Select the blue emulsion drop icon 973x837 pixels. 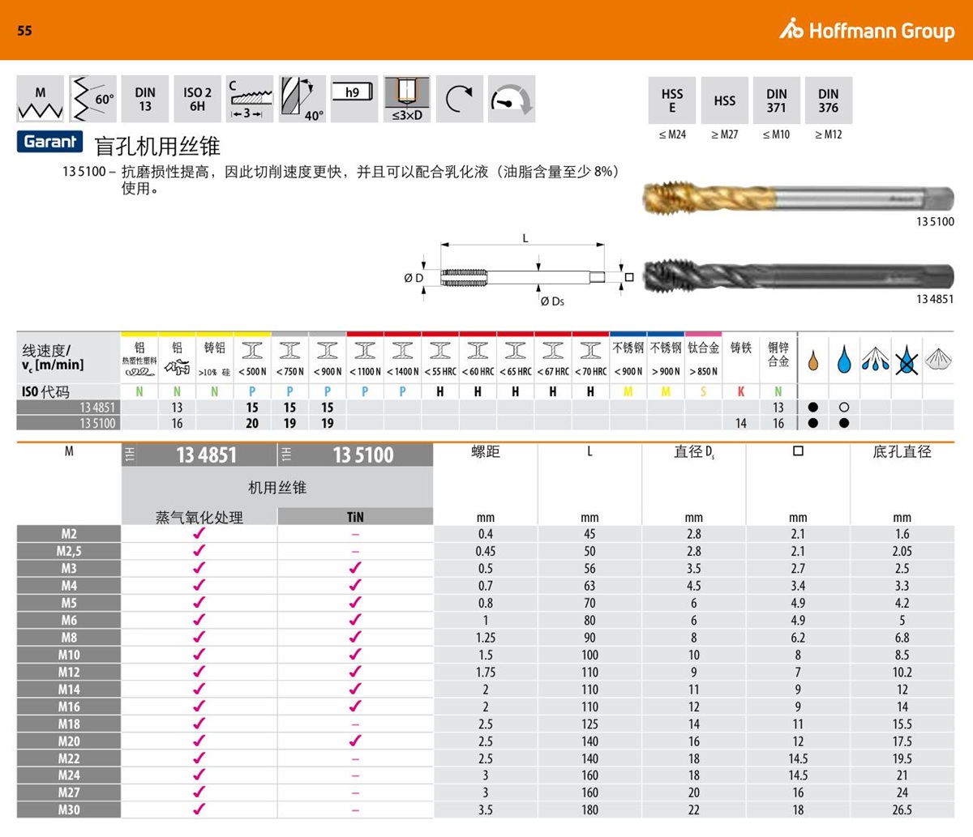click(844, 359)
